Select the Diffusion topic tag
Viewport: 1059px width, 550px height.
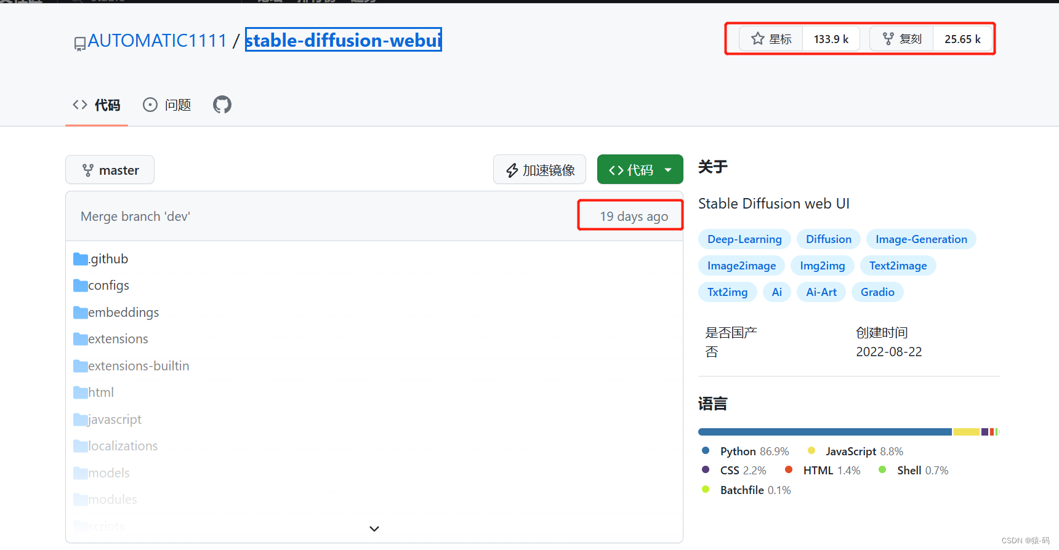pyautogui.click(x=829, y=239)
